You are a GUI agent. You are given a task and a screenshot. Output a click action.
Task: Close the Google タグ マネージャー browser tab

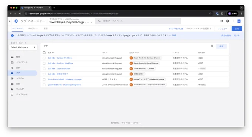(x=49, y=8)
